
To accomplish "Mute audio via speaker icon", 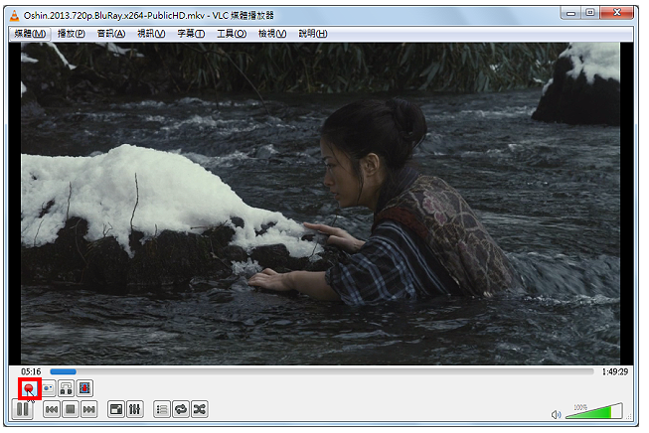I will (556, 414).
